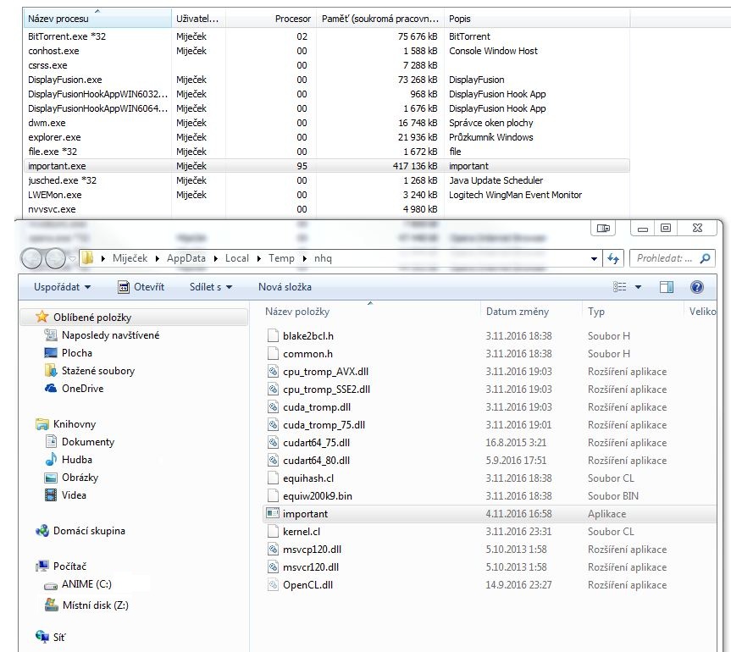Click the Stažené soubory folder icon
The image size is (731, 652).
(51, 371)
